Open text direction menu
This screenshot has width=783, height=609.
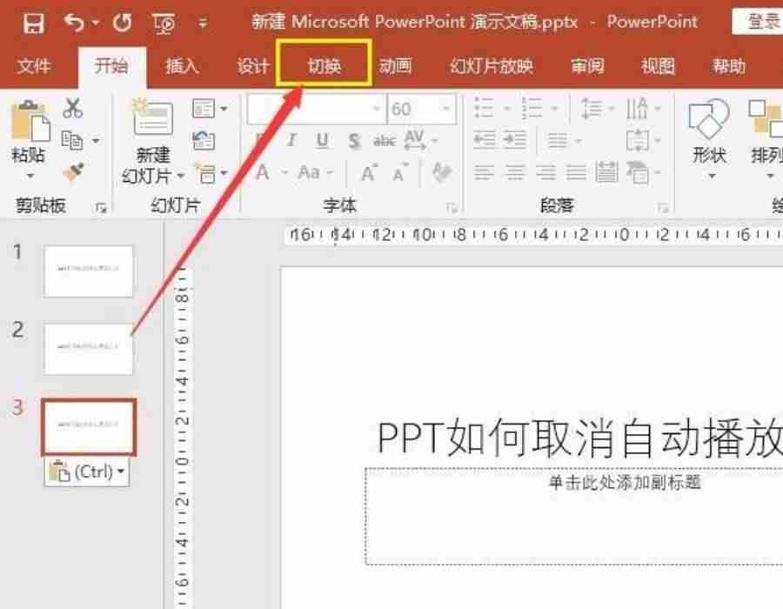(x=643, y=109)
